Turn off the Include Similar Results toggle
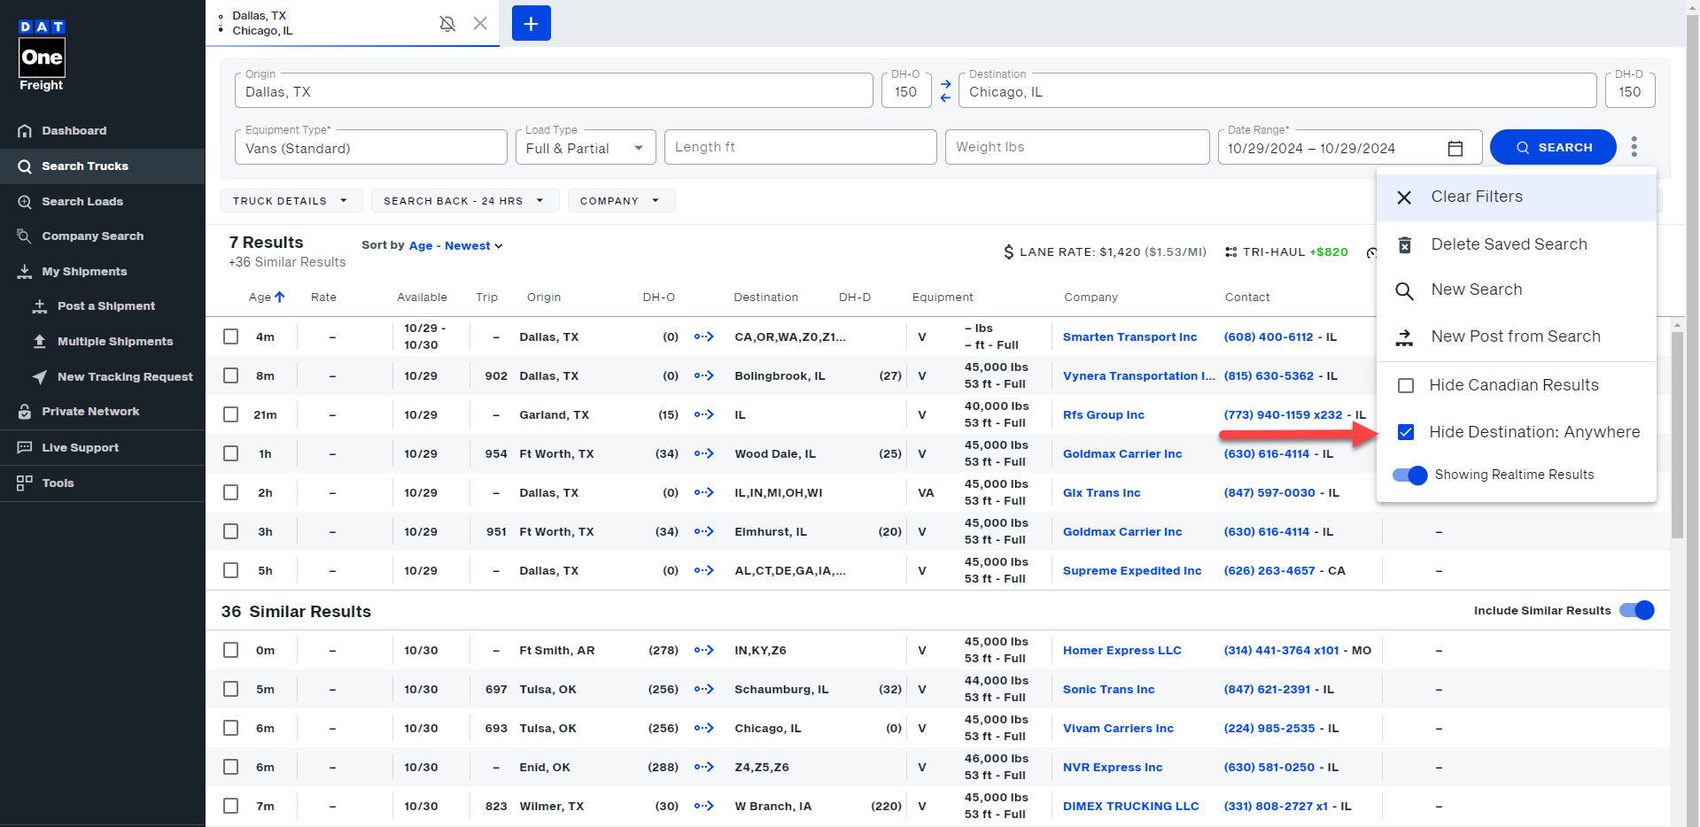 coord(1637,610)
